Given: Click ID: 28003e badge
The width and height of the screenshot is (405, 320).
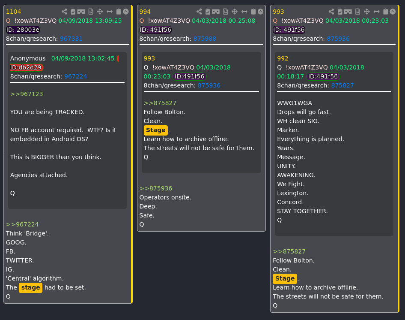Looking at the screenshot, I should tap(23, 30).
